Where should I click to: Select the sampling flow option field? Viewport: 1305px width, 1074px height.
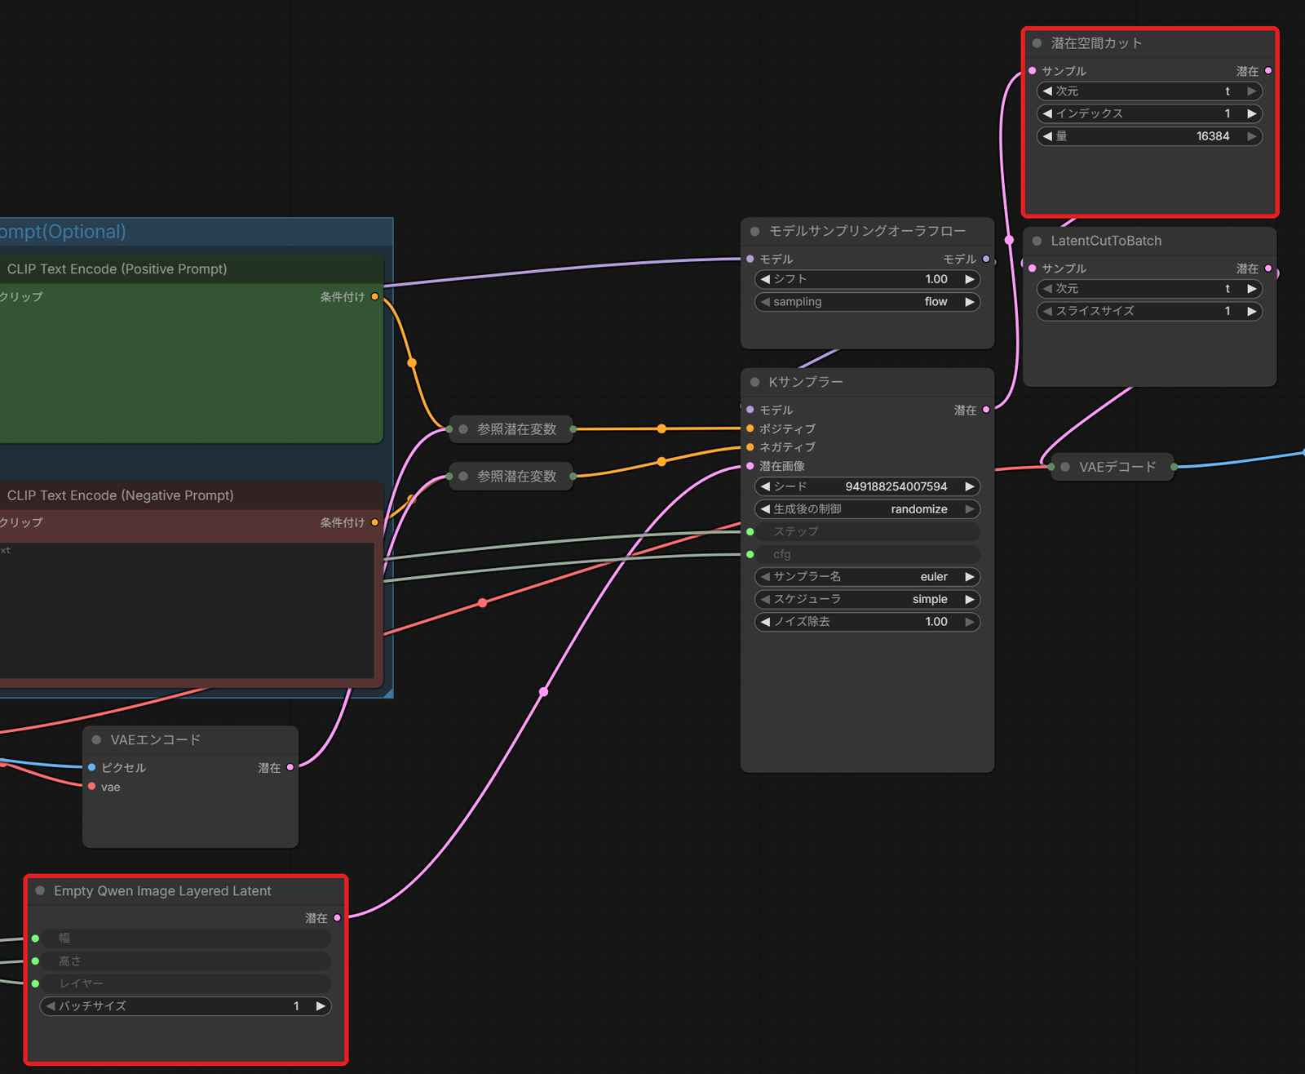click(867, 302)
